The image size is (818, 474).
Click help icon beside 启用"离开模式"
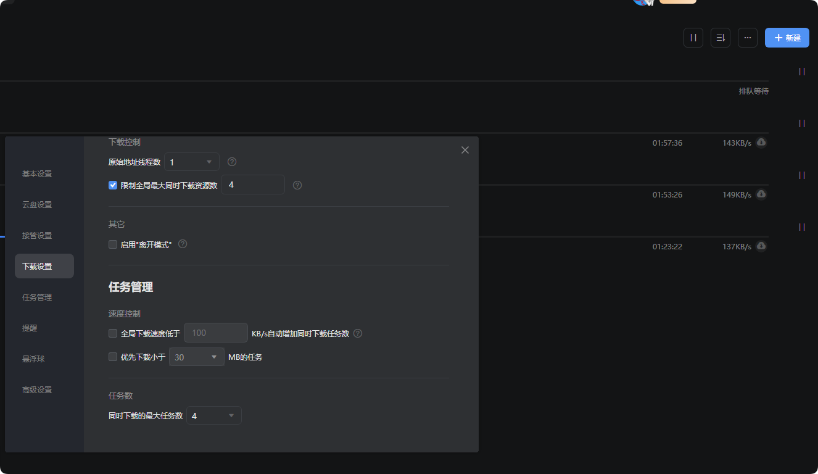pos(183,244)
